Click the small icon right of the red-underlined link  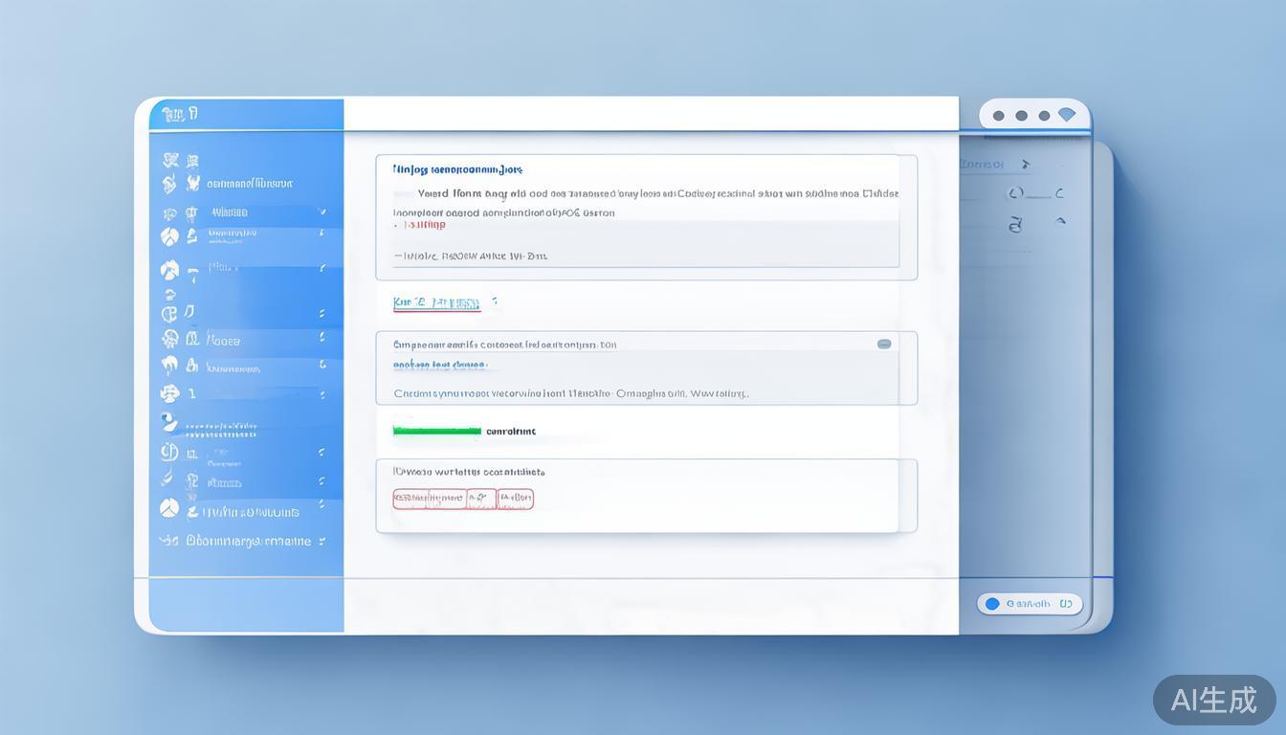click(494, 301)
